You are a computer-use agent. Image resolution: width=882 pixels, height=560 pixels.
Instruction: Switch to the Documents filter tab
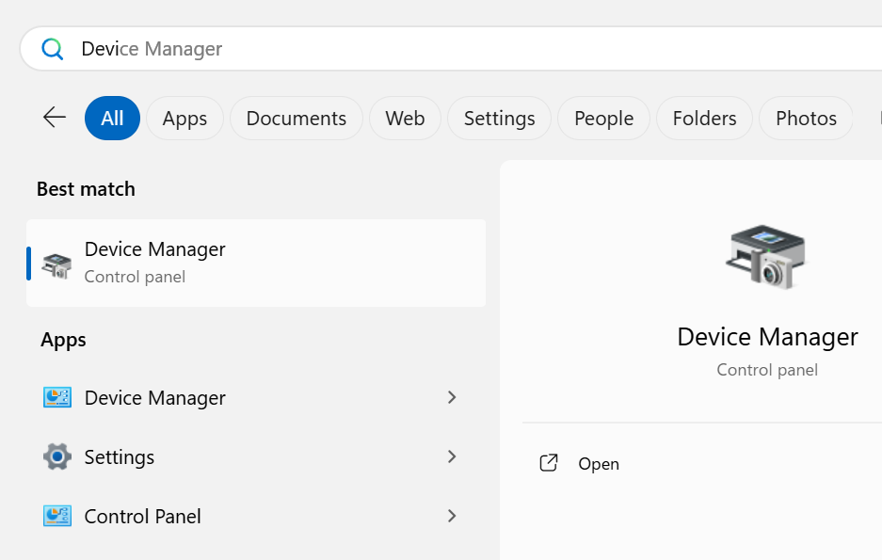click(x=296, y=119)
